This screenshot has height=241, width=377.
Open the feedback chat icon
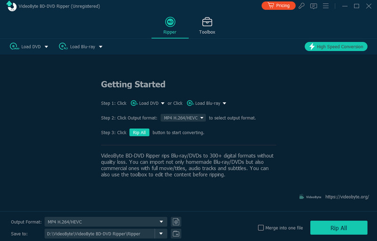[313, 6]
